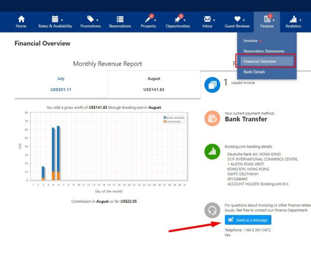Click the Analytics bar chart icon

pos(293,19)
